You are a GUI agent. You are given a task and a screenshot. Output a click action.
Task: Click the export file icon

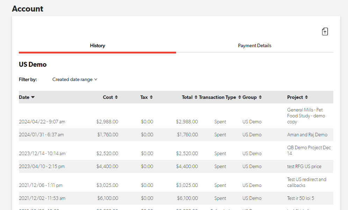click(325, 31)
